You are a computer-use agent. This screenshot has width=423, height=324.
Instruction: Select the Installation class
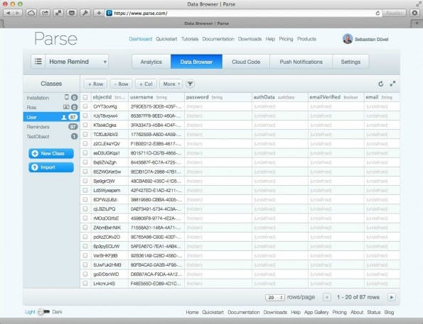tap(51, 98)
